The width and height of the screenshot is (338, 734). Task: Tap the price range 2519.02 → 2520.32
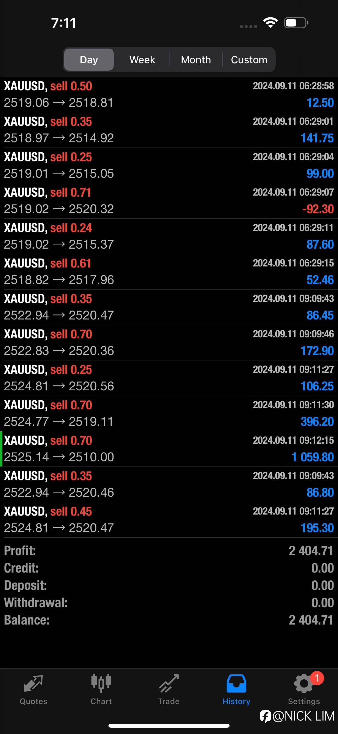tap(59, 209)
